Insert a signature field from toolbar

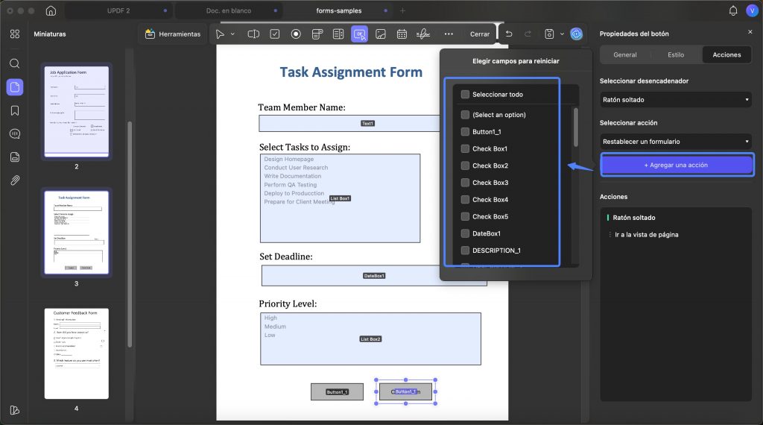(423, 34)
